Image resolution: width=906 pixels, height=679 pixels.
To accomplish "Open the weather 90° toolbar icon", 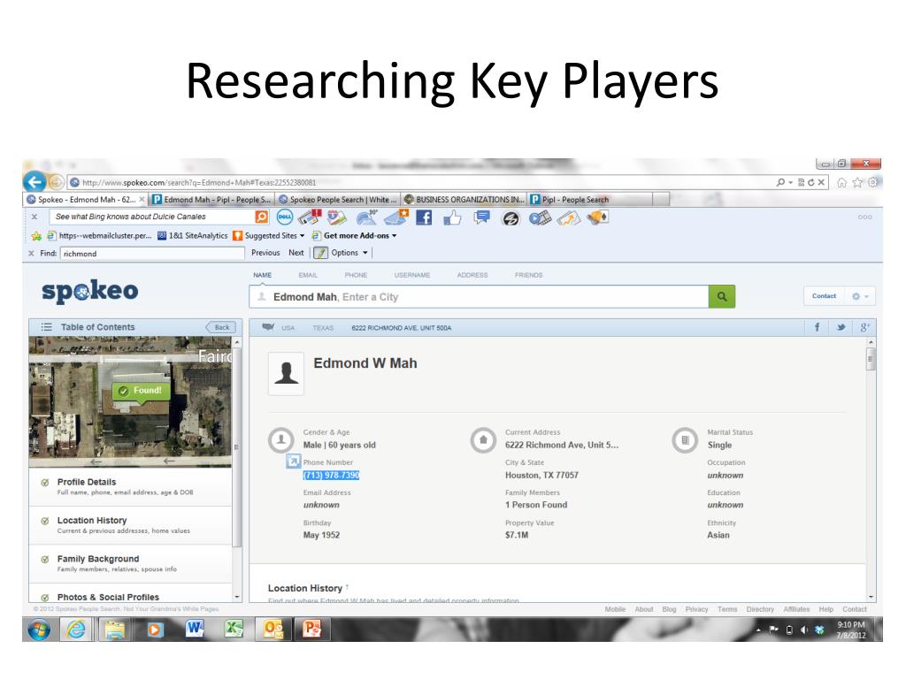I will [367, 217].
